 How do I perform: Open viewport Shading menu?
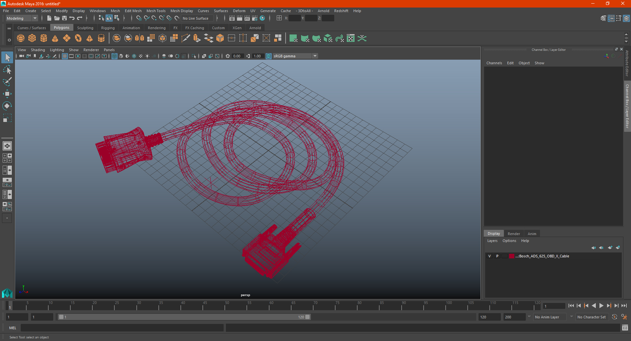[38, 50]
